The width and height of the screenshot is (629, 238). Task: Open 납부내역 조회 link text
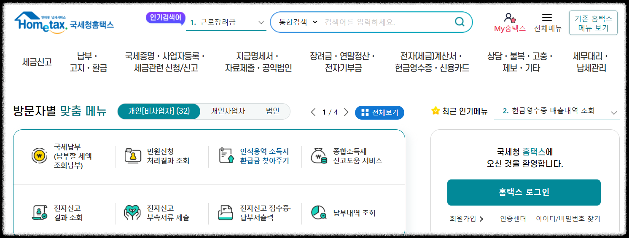[x=354, y=213]
